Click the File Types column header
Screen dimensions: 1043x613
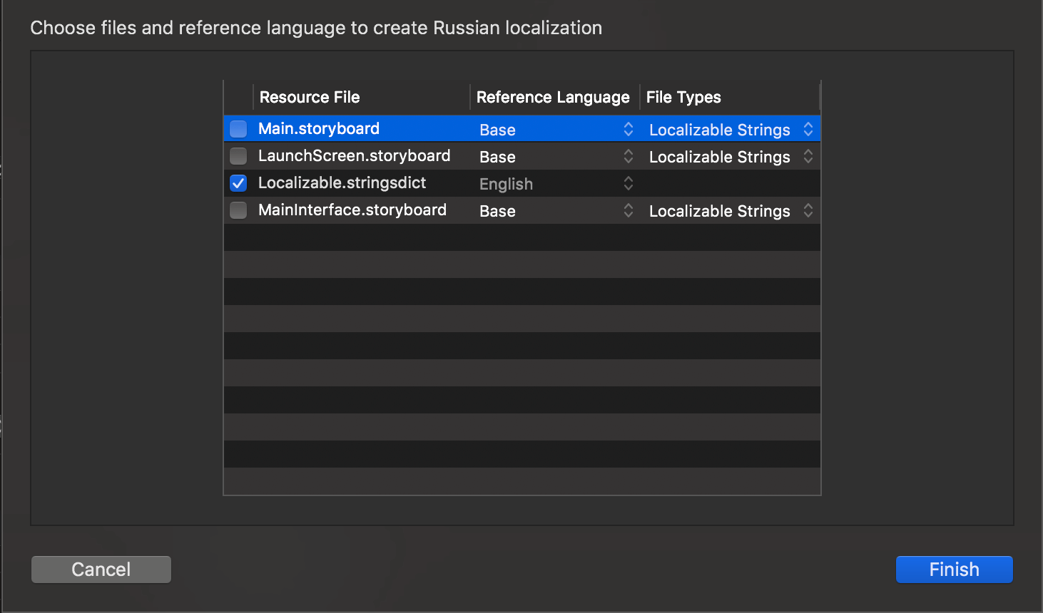(683, 97)
